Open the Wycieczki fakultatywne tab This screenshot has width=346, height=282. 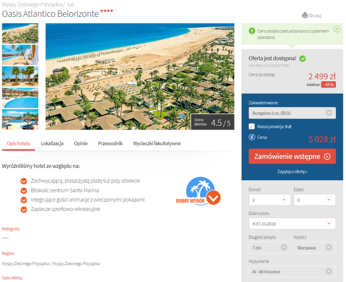pyautogui.click(x=157, y=143)
